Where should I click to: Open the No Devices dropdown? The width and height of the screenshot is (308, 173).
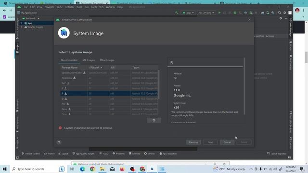click(x=206, y=13)
